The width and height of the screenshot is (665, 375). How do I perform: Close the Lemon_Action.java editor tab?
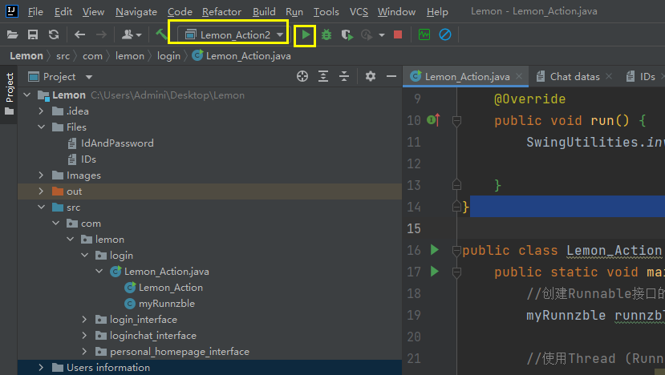click(x=519, y=76)
